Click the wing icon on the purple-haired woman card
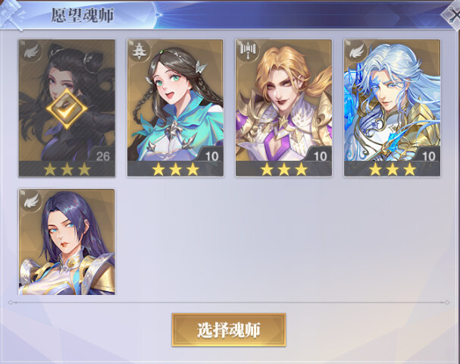 click(32, 202)
